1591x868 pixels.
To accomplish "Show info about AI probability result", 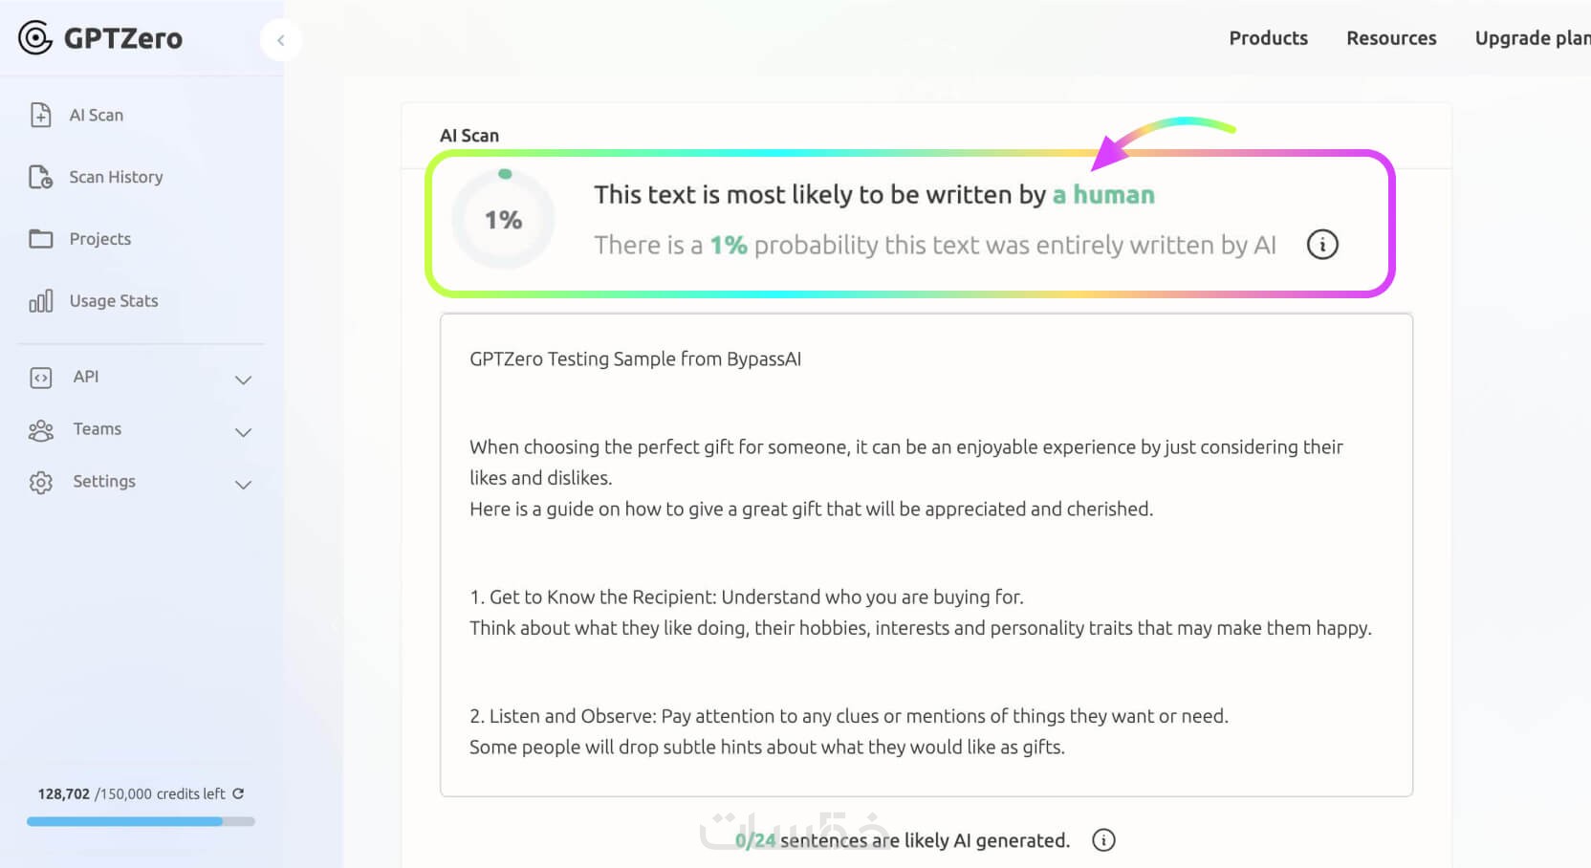I will [1322, 245].
